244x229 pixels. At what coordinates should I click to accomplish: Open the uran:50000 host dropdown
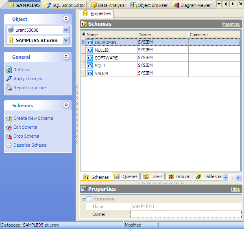[66, 30]
